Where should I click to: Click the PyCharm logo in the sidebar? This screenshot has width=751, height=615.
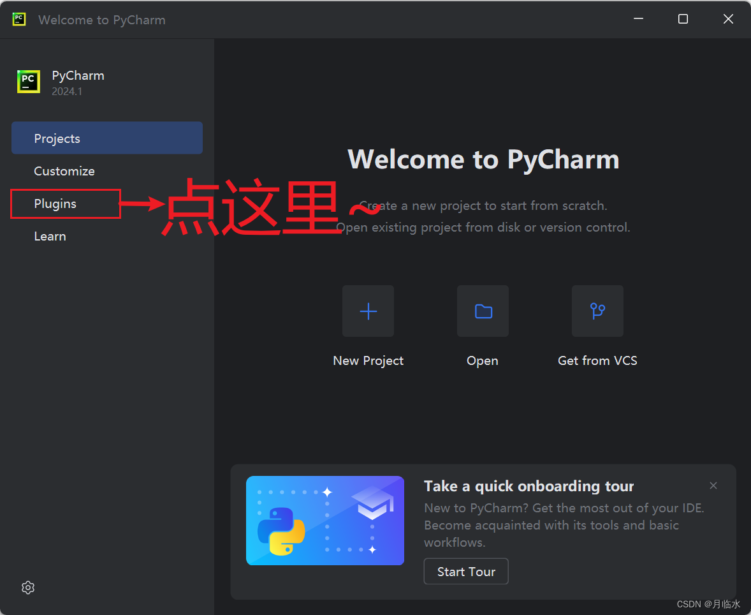pyautogui.click(x=29, y=82)
